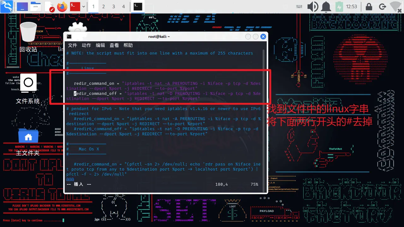The height and width of the screenshot is (227, 404).
Task: Switch to workspace 2
Action: 103,7
